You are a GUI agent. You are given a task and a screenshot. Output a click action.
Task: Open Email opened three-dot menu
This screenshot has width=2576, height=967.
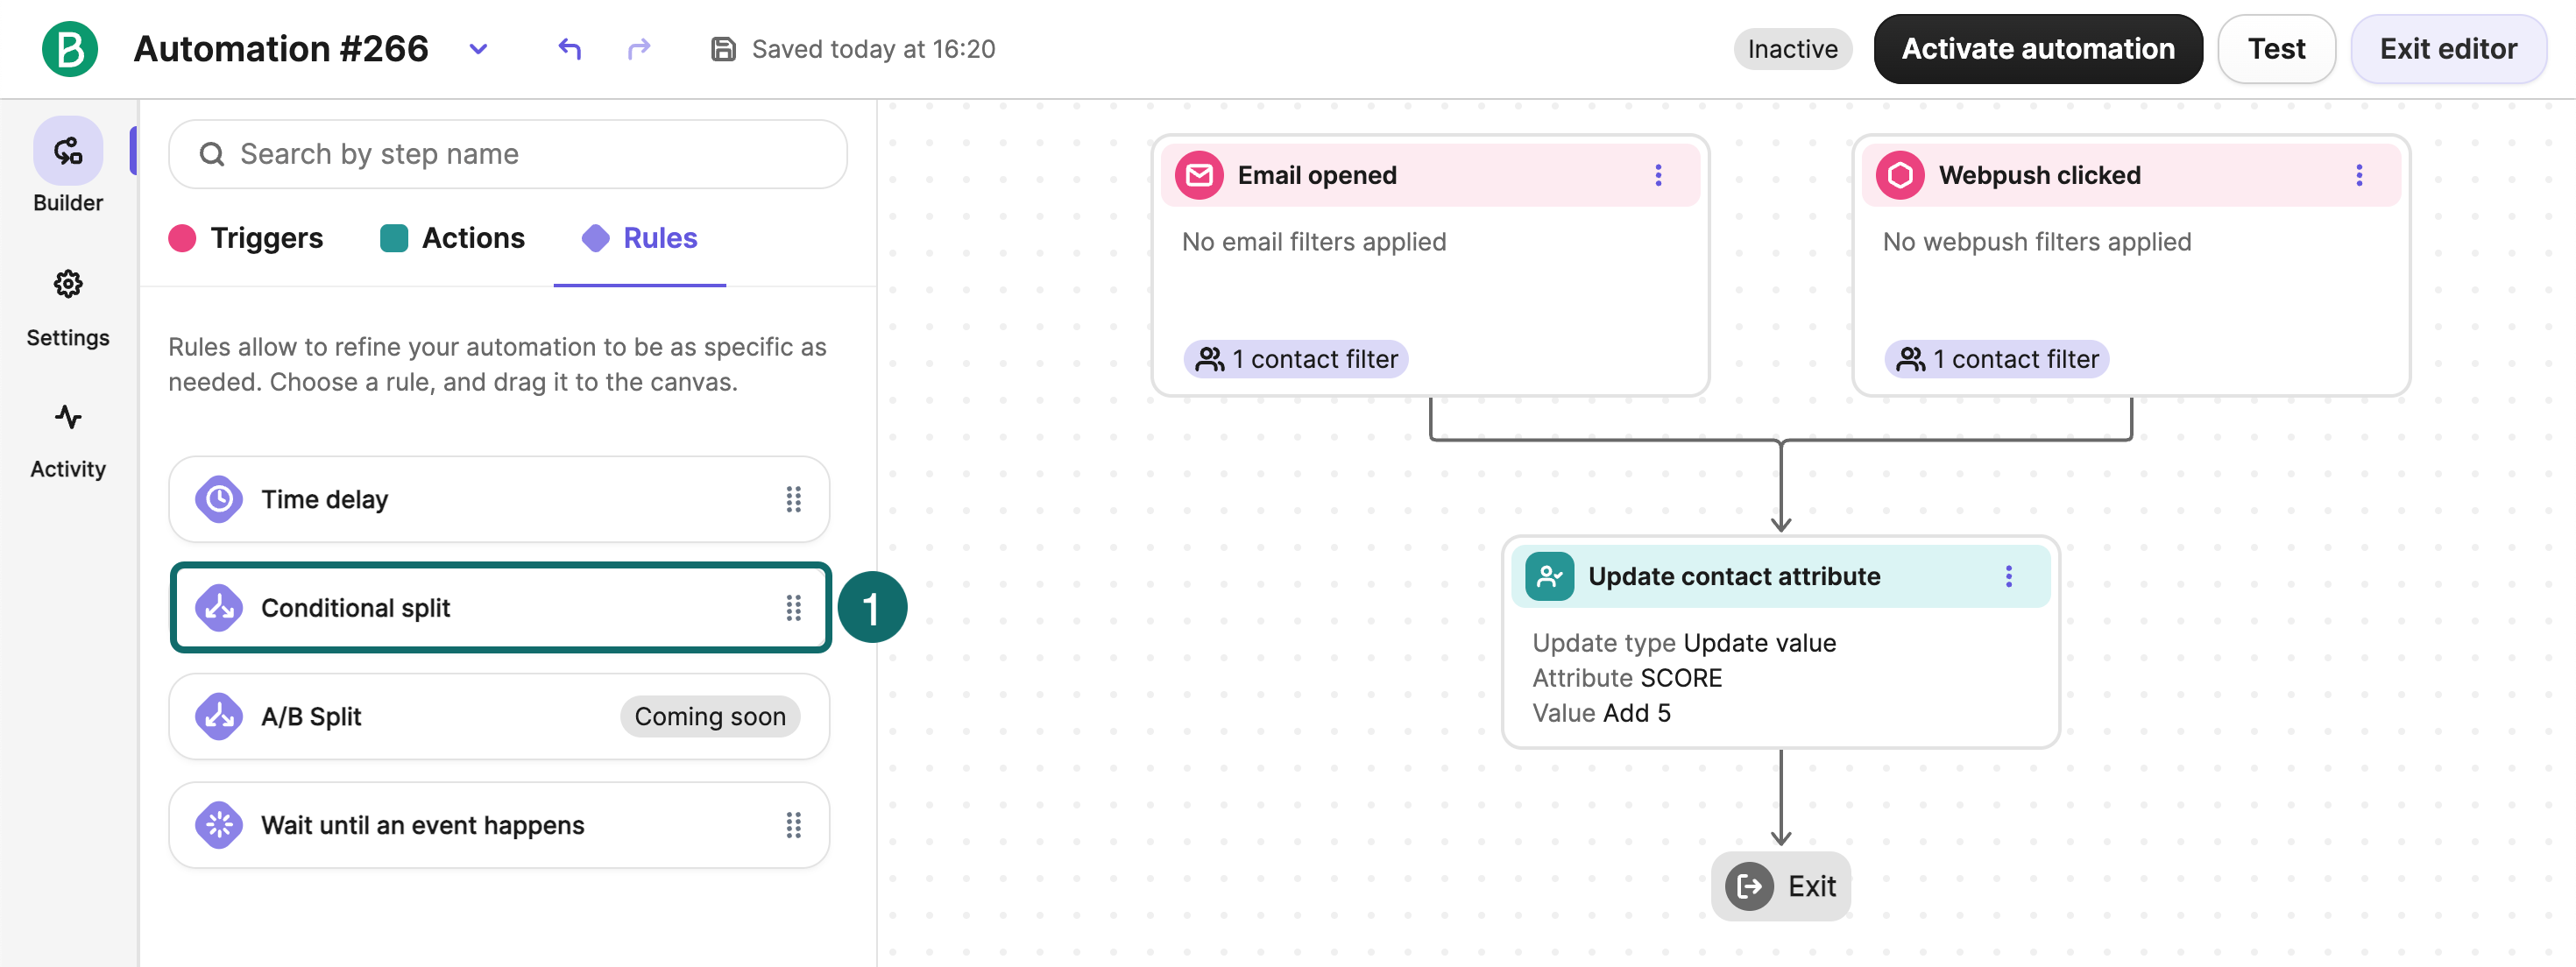point(1658,175)
